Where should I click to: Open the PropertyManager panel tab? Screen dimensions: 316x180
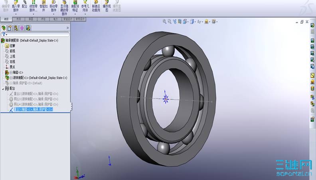coord(10,28)
